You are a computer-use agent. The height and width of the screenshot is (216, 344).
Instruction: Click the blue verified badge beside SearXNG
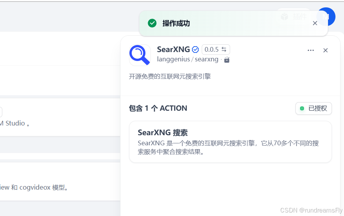(195, 50)
